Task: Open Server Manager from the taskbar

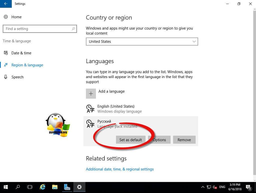Action: (67, 187)
